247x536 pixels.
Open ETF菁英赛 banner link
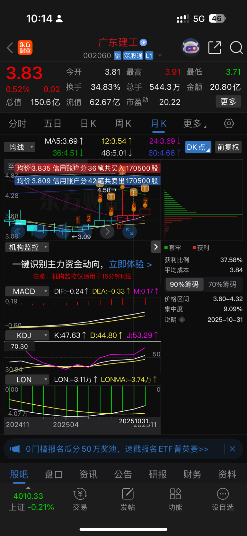click(117, 449)
